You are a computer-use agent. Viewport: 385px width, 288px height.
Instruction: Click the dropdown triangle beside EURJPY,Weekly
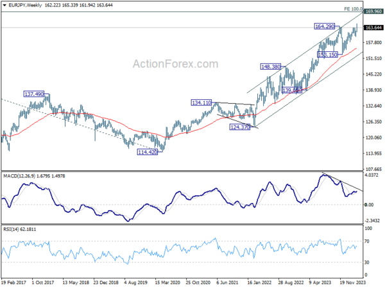(x=4, y=5)
